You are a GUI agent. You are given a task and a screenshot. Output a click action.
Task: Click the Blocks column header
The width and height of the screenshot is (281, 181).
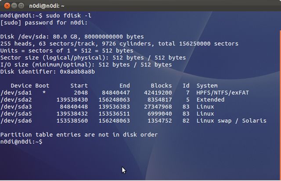(x=161, y=85)
